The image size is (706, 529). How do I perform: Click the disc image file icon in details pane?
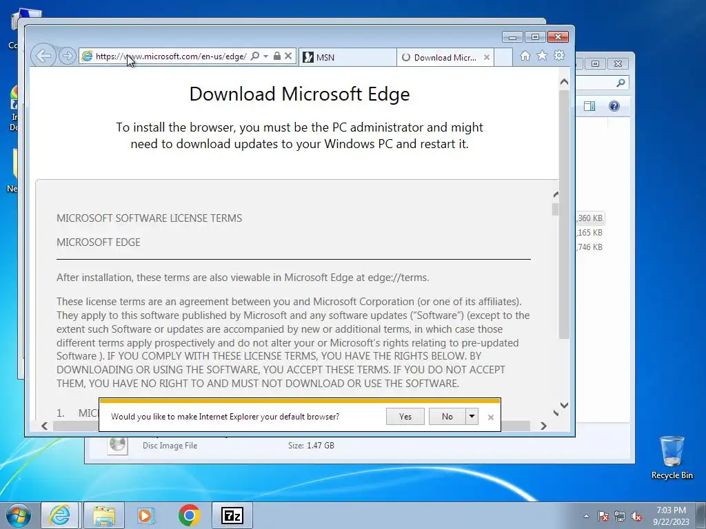coord(117,446)
